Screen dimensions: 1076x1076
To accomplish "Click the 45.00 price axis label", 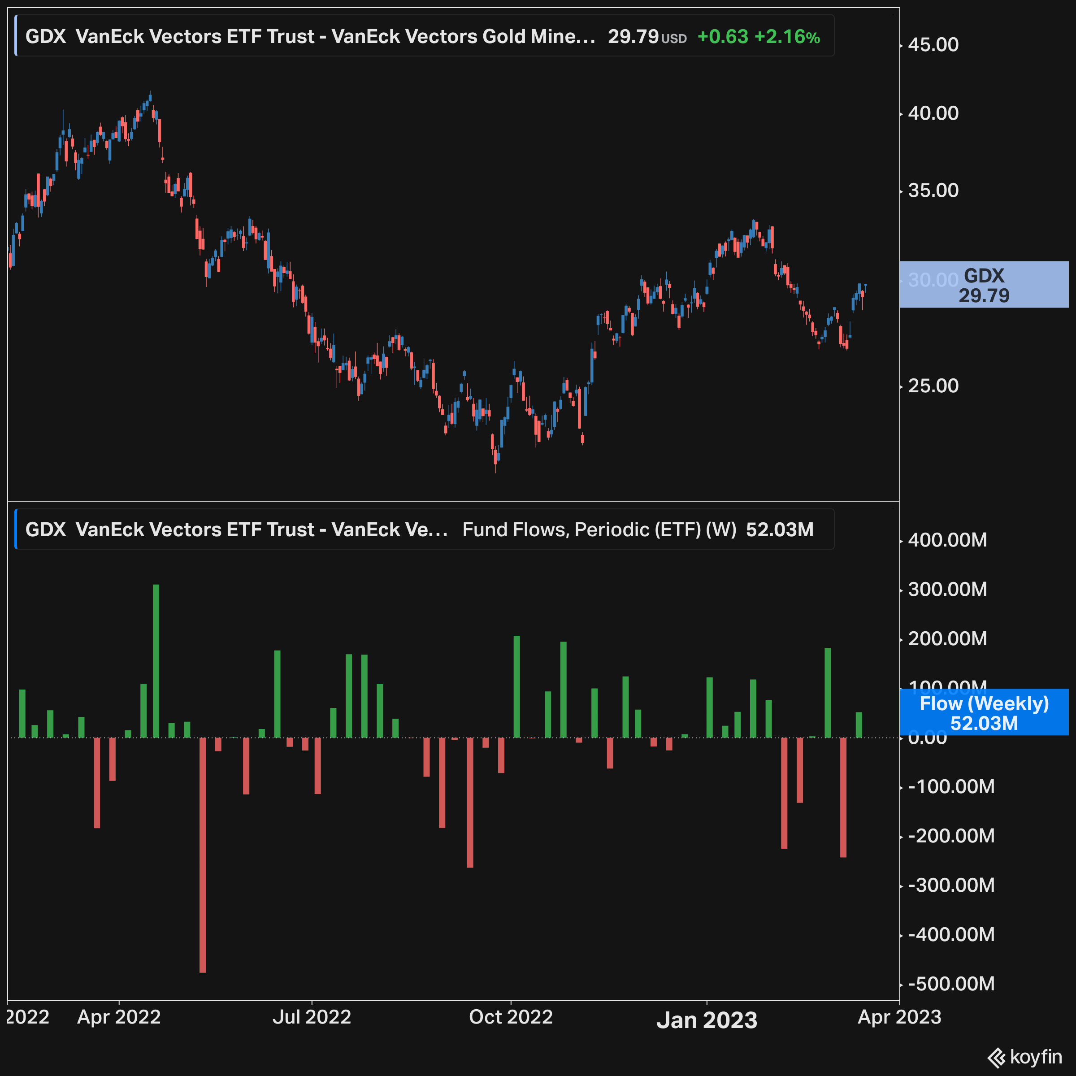I will 933,44.
